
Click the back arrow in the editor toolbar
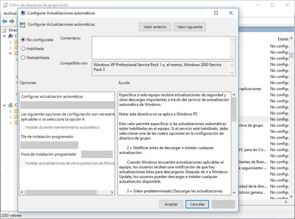(5, 21)
